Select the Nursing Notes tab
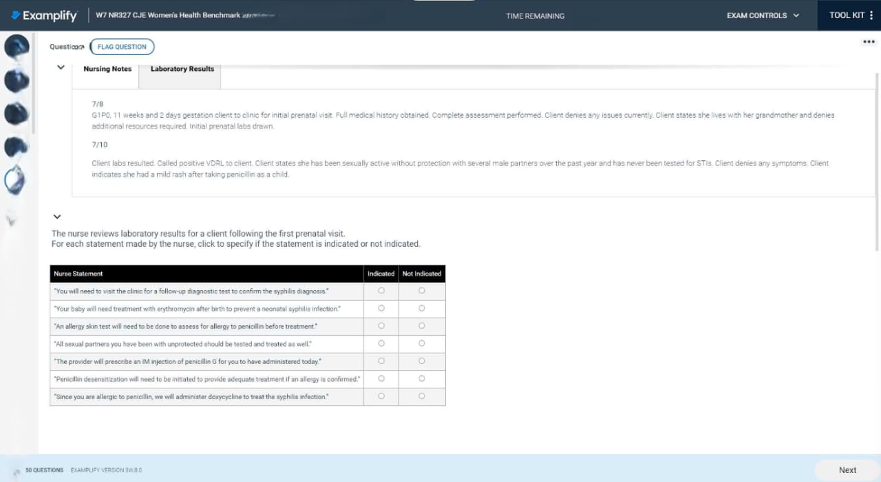This screenshot has height=482, width=881. tap(107, 69)
